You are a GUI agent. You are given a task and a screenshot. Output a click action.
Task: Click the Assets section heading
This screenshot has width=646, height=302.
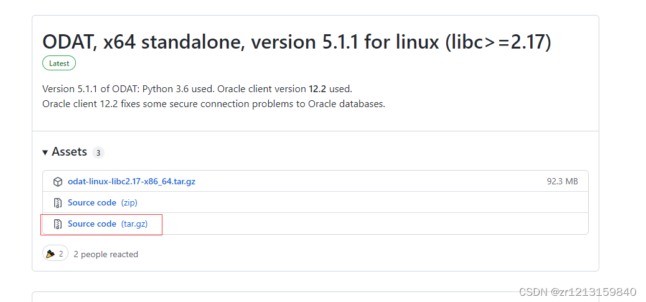tap(69, 152)
